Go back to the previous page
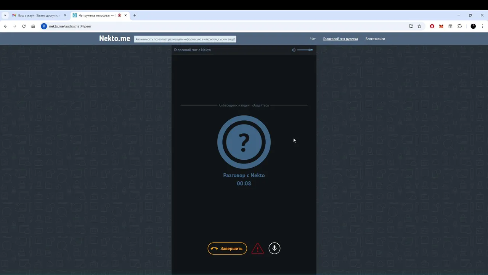The height and width of the screenshot is (275, 488). [x=5, y=26]
